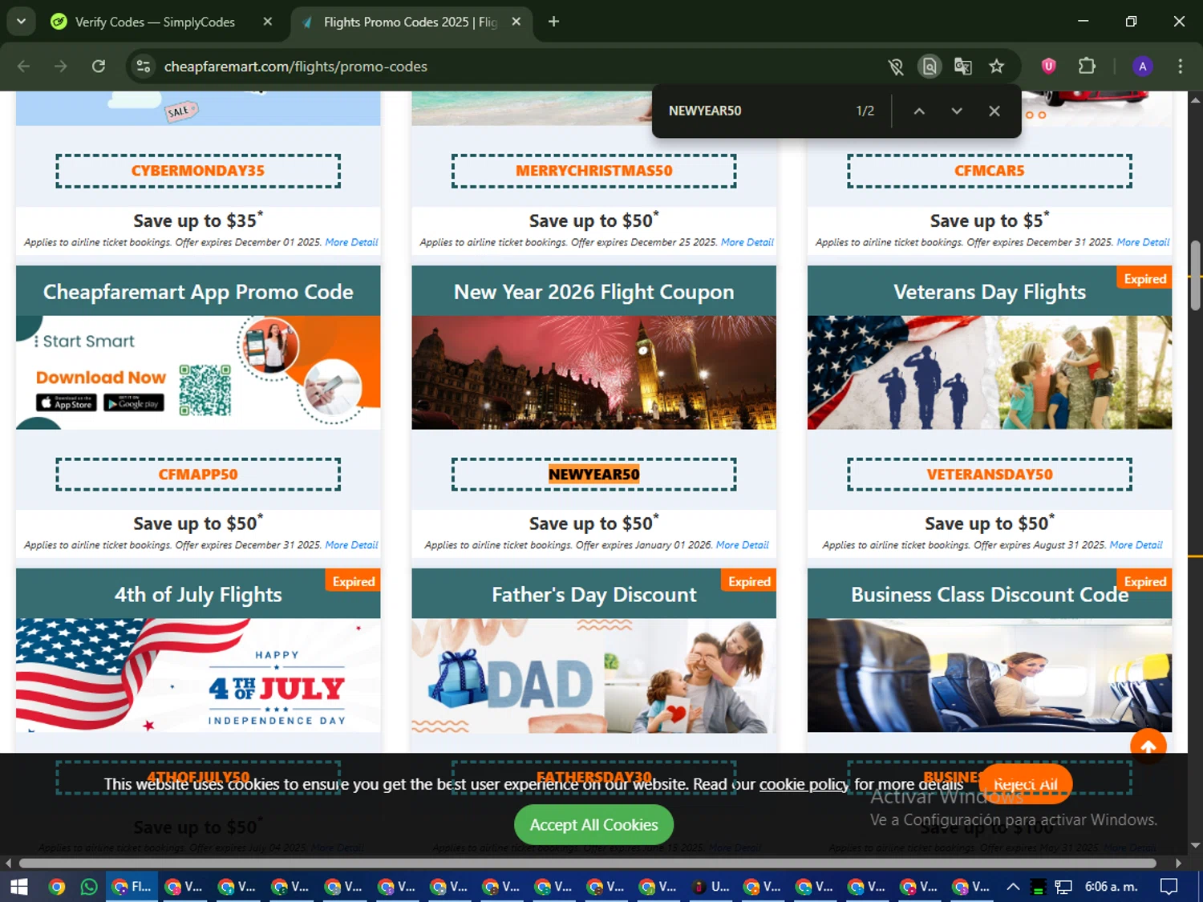Click the Google Play download badge
1203x902 pixels.
(134, 402)
